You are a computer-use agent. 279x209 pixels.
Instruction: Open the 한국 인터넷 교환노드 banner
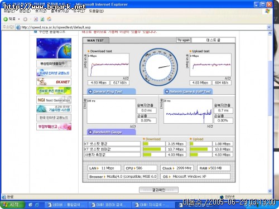click(54, 118)
